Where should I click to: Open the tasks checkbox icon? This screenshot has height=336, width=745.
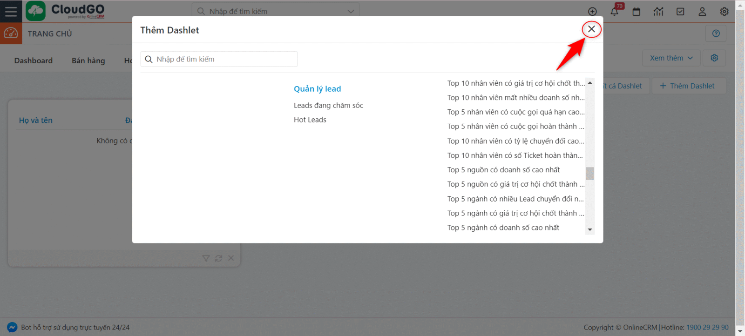680,12
